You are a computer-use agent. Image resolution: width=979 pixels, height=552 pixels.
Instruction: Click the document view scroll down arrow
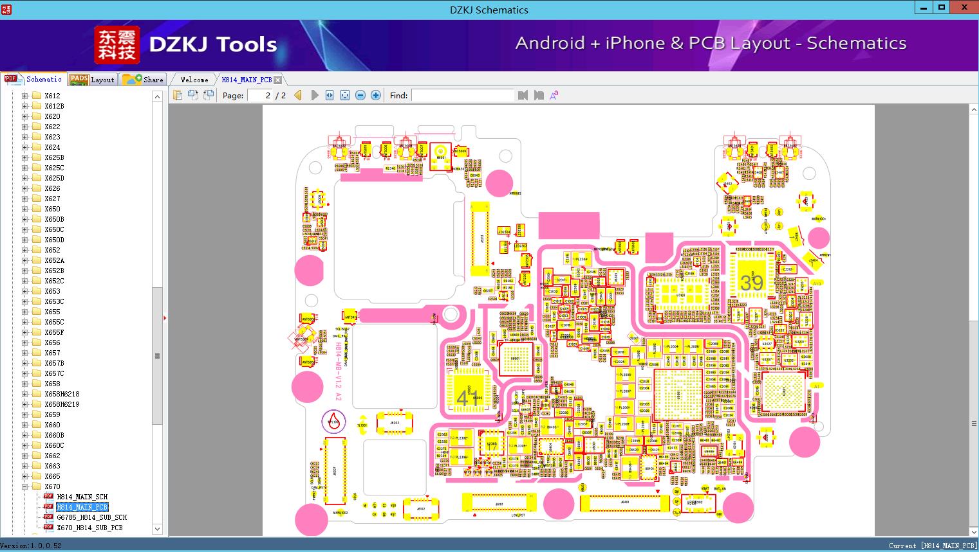pyautogui.click(x=974, y=531)
